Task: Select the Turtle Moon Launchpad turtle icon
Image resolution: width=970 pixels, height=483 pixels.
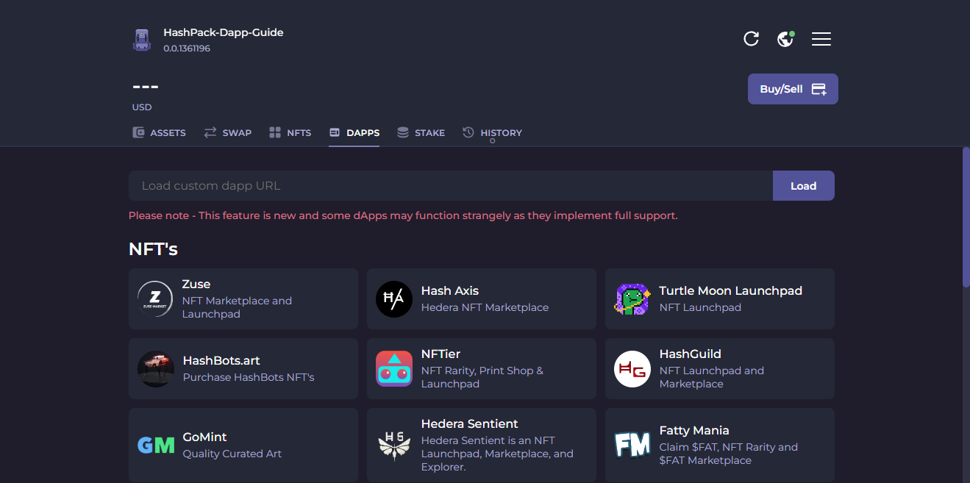Action: pyautogui.click(x=632, y=298)
